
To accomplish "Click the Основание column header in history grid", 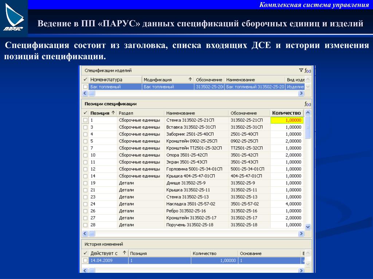I will [x=269, y=253].
